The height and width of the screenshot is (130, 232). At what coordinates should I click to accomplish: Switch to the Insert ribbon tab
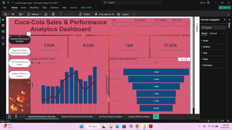[x=24, y=8]
